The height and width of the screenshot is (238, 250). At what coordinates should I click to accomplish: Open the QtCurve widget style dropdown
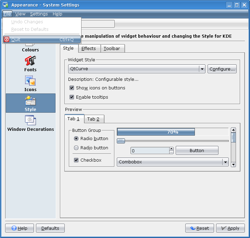[137, 69]
